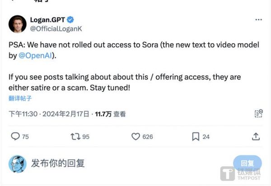Screen dimensions: 271x186
Task: Open the @OfficialLoganK handle link
Action: click(x=56, y=29)
